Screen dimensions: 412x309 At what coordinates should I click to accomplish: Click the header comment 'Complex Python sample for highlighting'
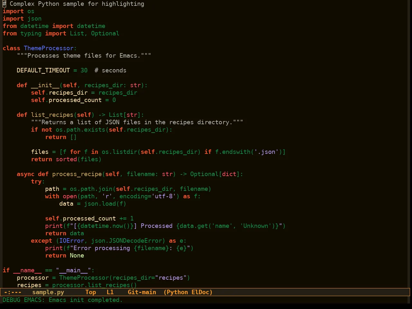tap(73, 4)
